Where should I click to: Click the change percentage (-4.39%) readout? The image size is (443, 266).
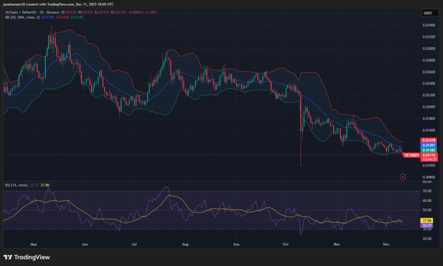(149, 12)
